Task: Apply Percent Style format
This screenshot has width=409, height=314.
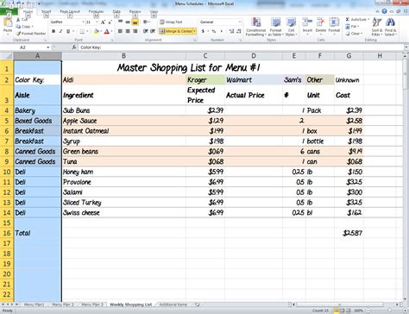Action: [x=214, y=31]
